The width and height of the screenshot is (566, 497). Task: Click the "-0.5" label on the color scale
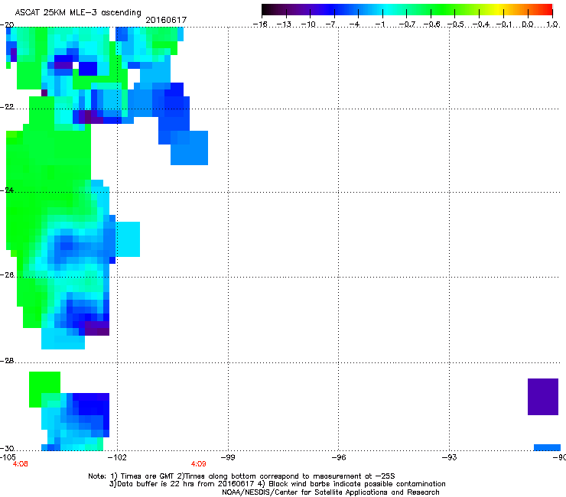(x=456, y=24)
